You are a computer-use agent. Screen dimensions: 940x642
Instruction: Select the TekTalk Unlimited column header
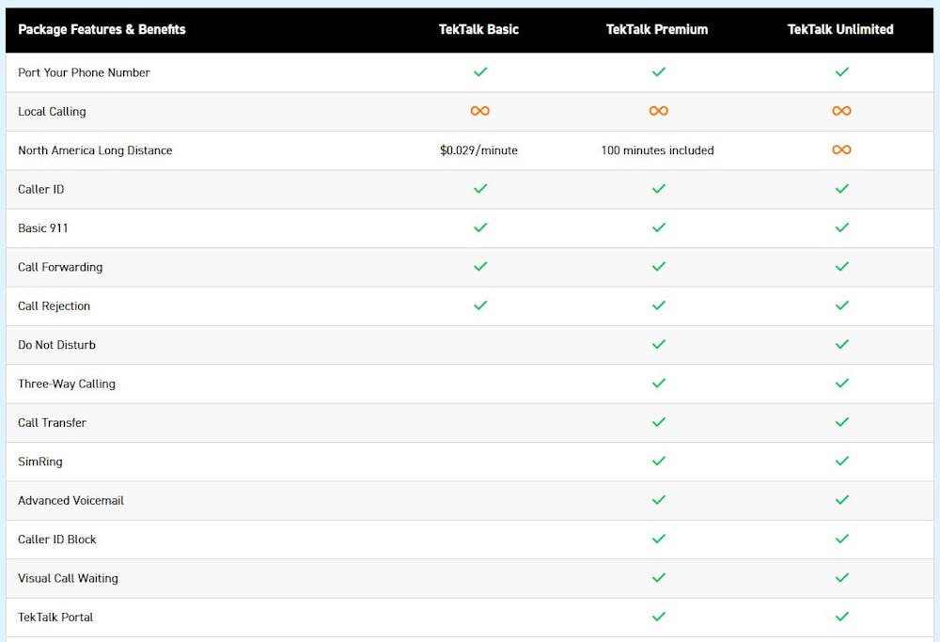click(x=840, y=29)
